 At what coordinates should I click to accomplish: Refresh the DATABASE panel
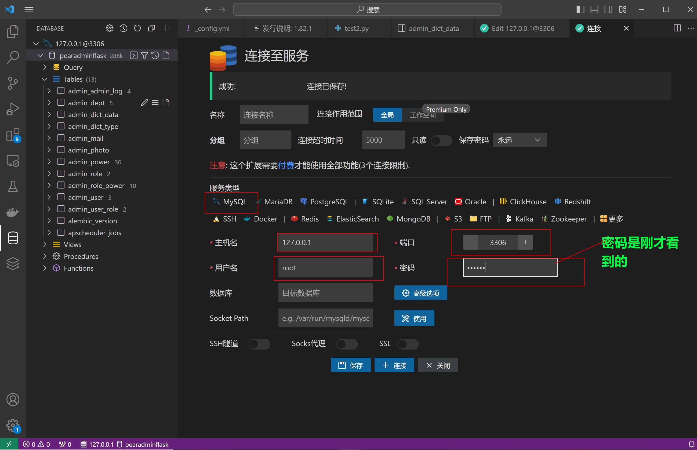click(x=137, y=28)
